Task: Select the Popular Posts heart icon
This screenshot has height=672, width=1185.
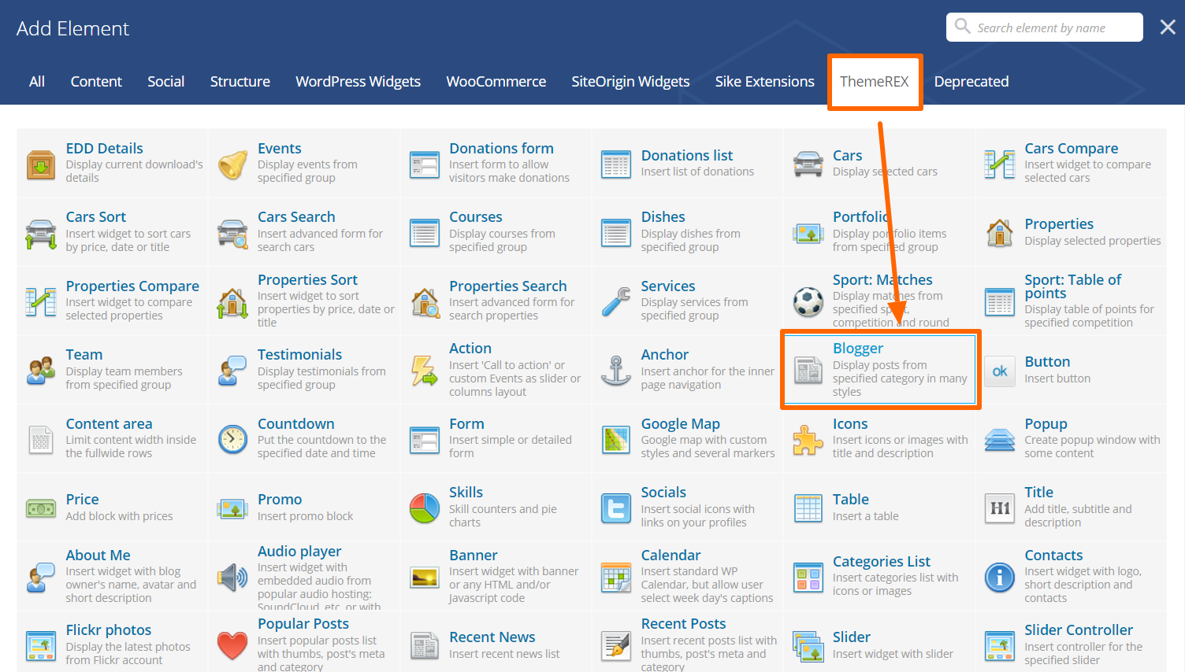Action: coord(232,646)
